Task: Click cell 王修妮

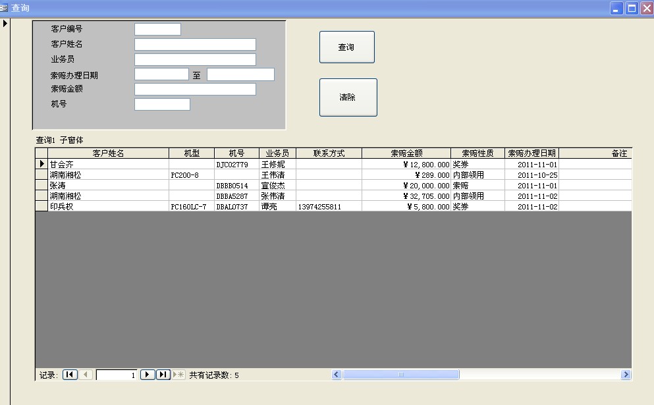Action: click(x=277, y=165)
